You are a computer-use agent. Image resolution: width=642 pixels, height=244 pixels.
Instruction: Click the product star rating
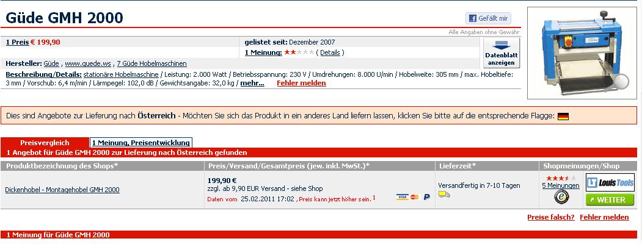[x=299, y=52]
